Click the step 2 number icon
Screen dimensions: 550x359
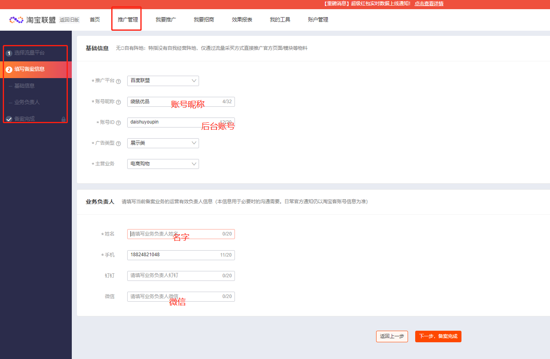(9, 69)
